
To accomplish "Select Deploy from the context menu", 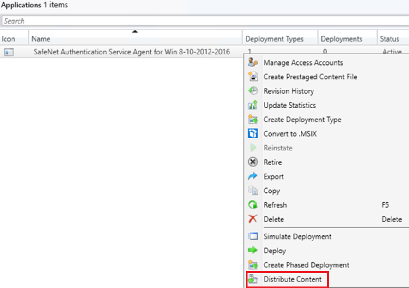I will click(x=275, y=251).
